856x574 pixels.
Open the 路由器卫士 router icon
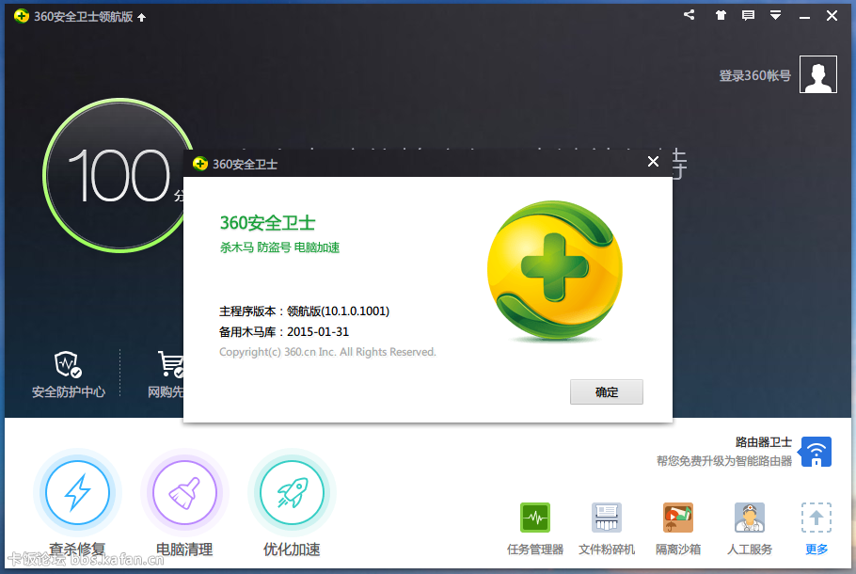pos(815,452)
